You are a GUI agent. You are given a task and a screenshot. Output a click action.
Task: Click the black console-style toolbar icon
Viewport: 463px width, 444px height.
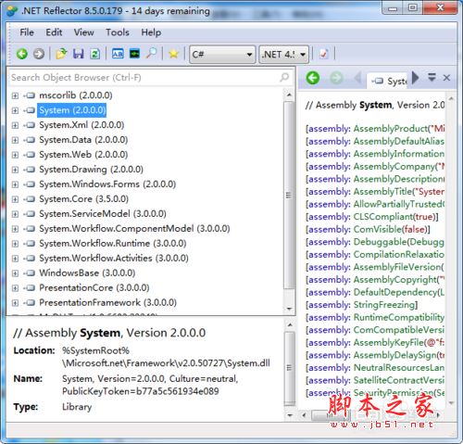point(134,54)
